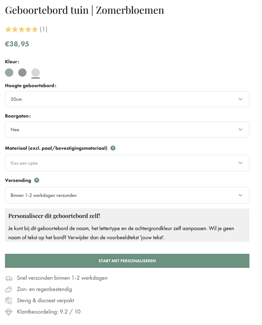Click the help icon next to Verzending

(x=37, y=180)
